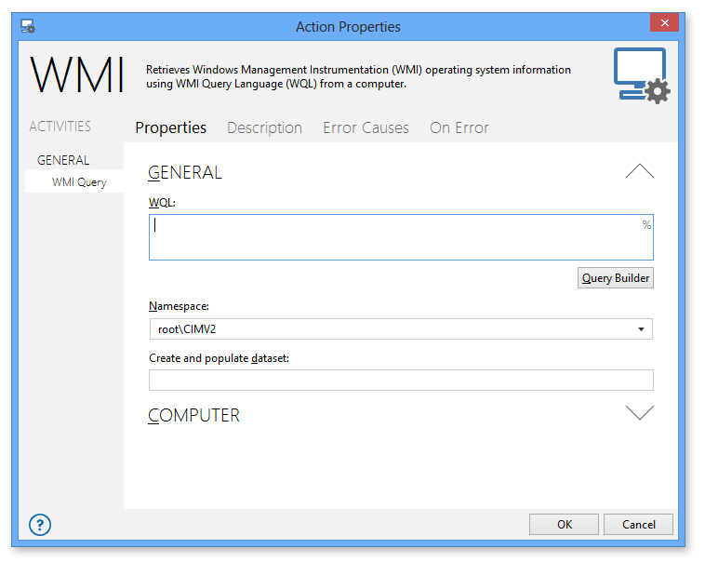
Task: Click the window icon in title bar
Action: point(28,26)
